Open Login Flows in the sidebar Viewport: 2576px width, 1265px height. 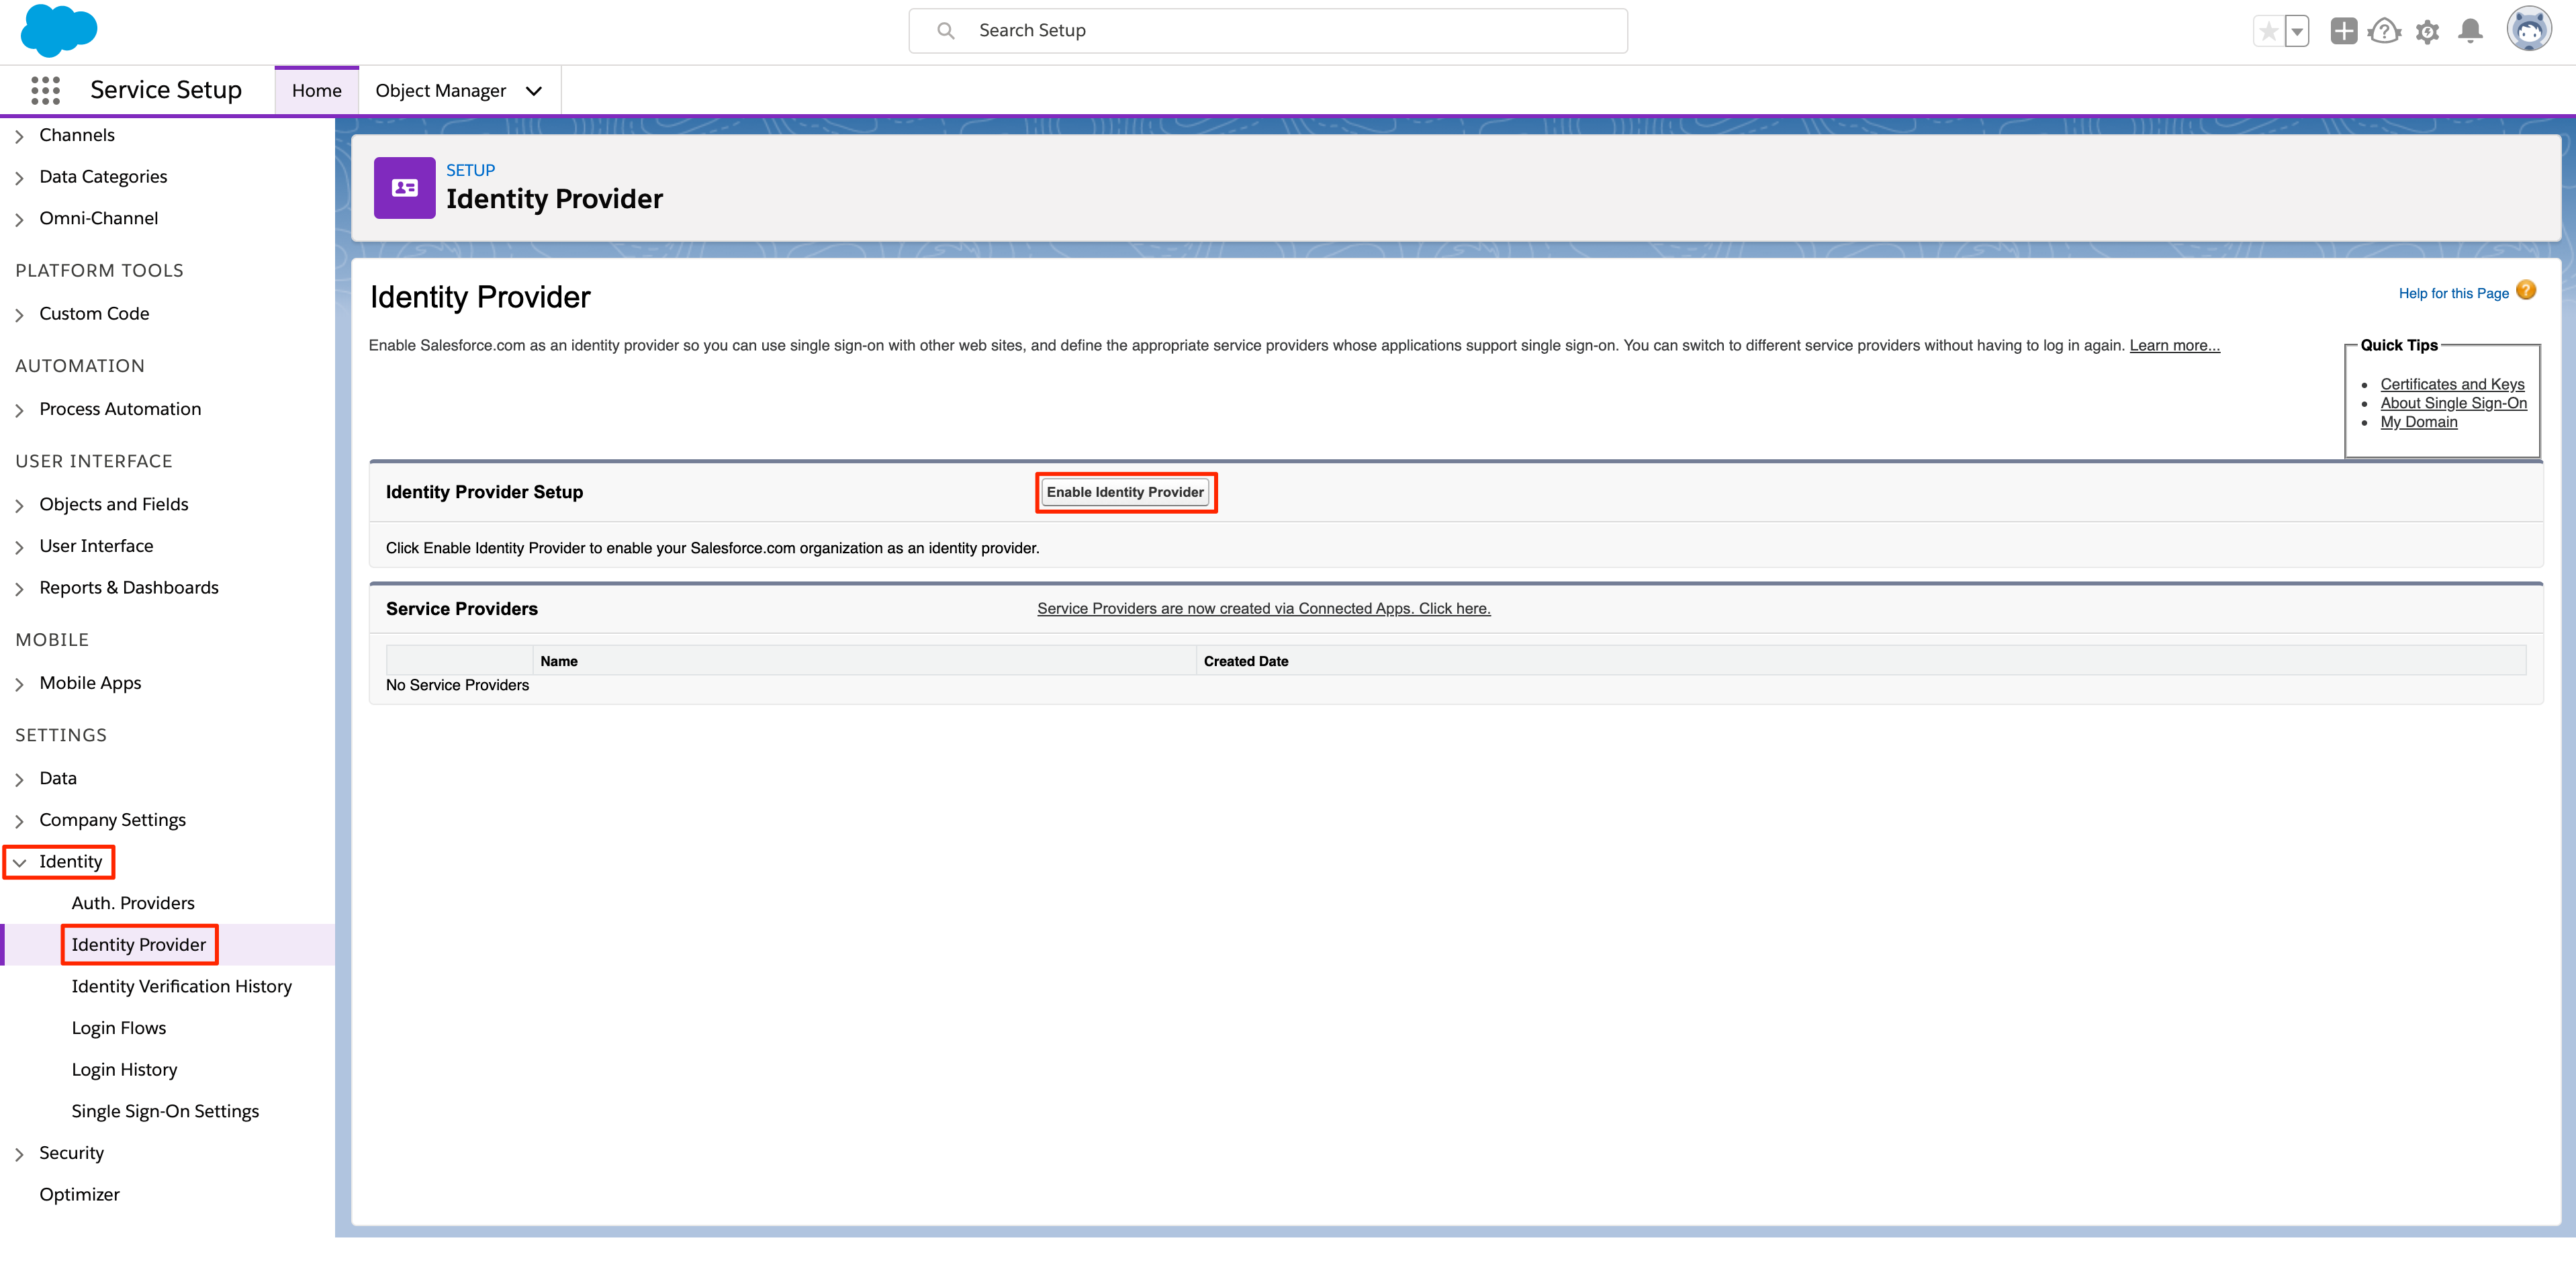(x=118, y=1028)
